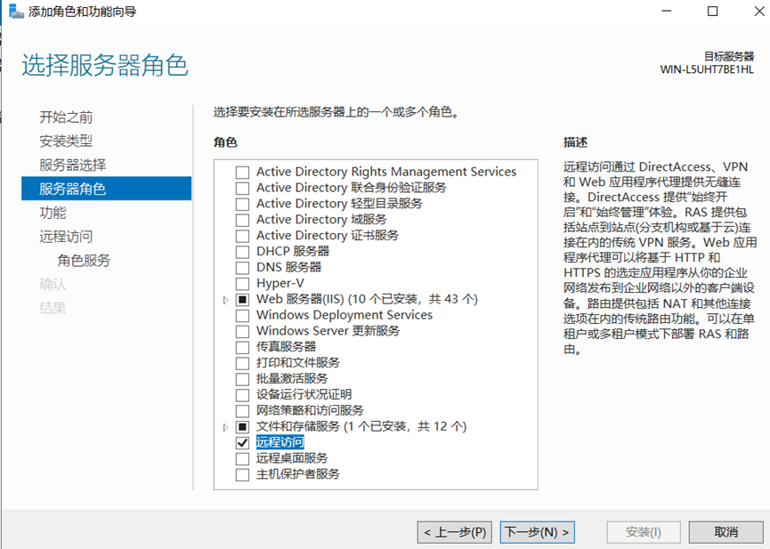Minimize the 添加角色和功能向导 window
Image resolution: width=770 pixels, height=549 pixels.
(667, 12)
